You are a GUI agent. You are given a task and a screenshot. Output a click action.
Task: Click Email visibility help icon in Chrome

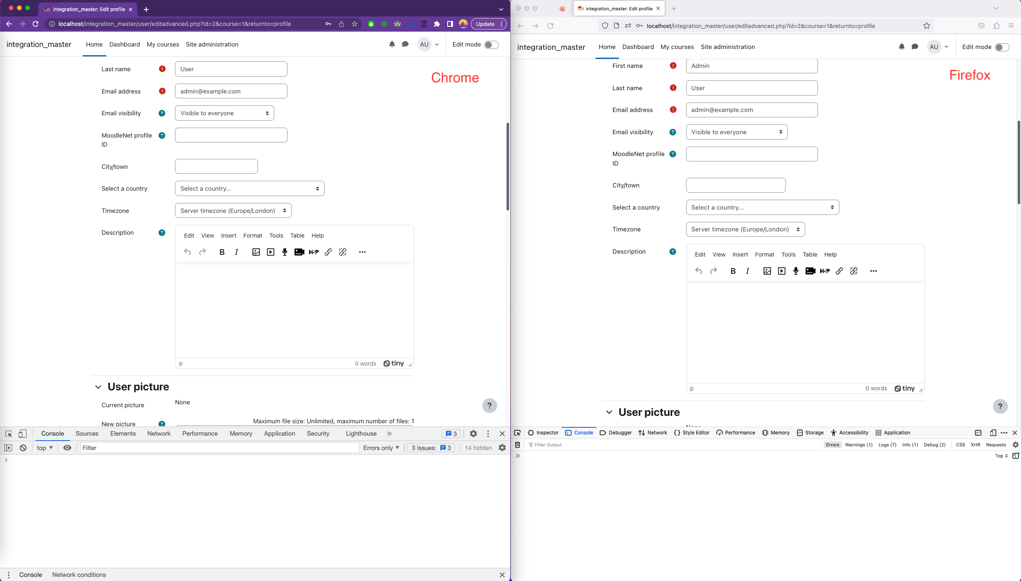point(162,113)
